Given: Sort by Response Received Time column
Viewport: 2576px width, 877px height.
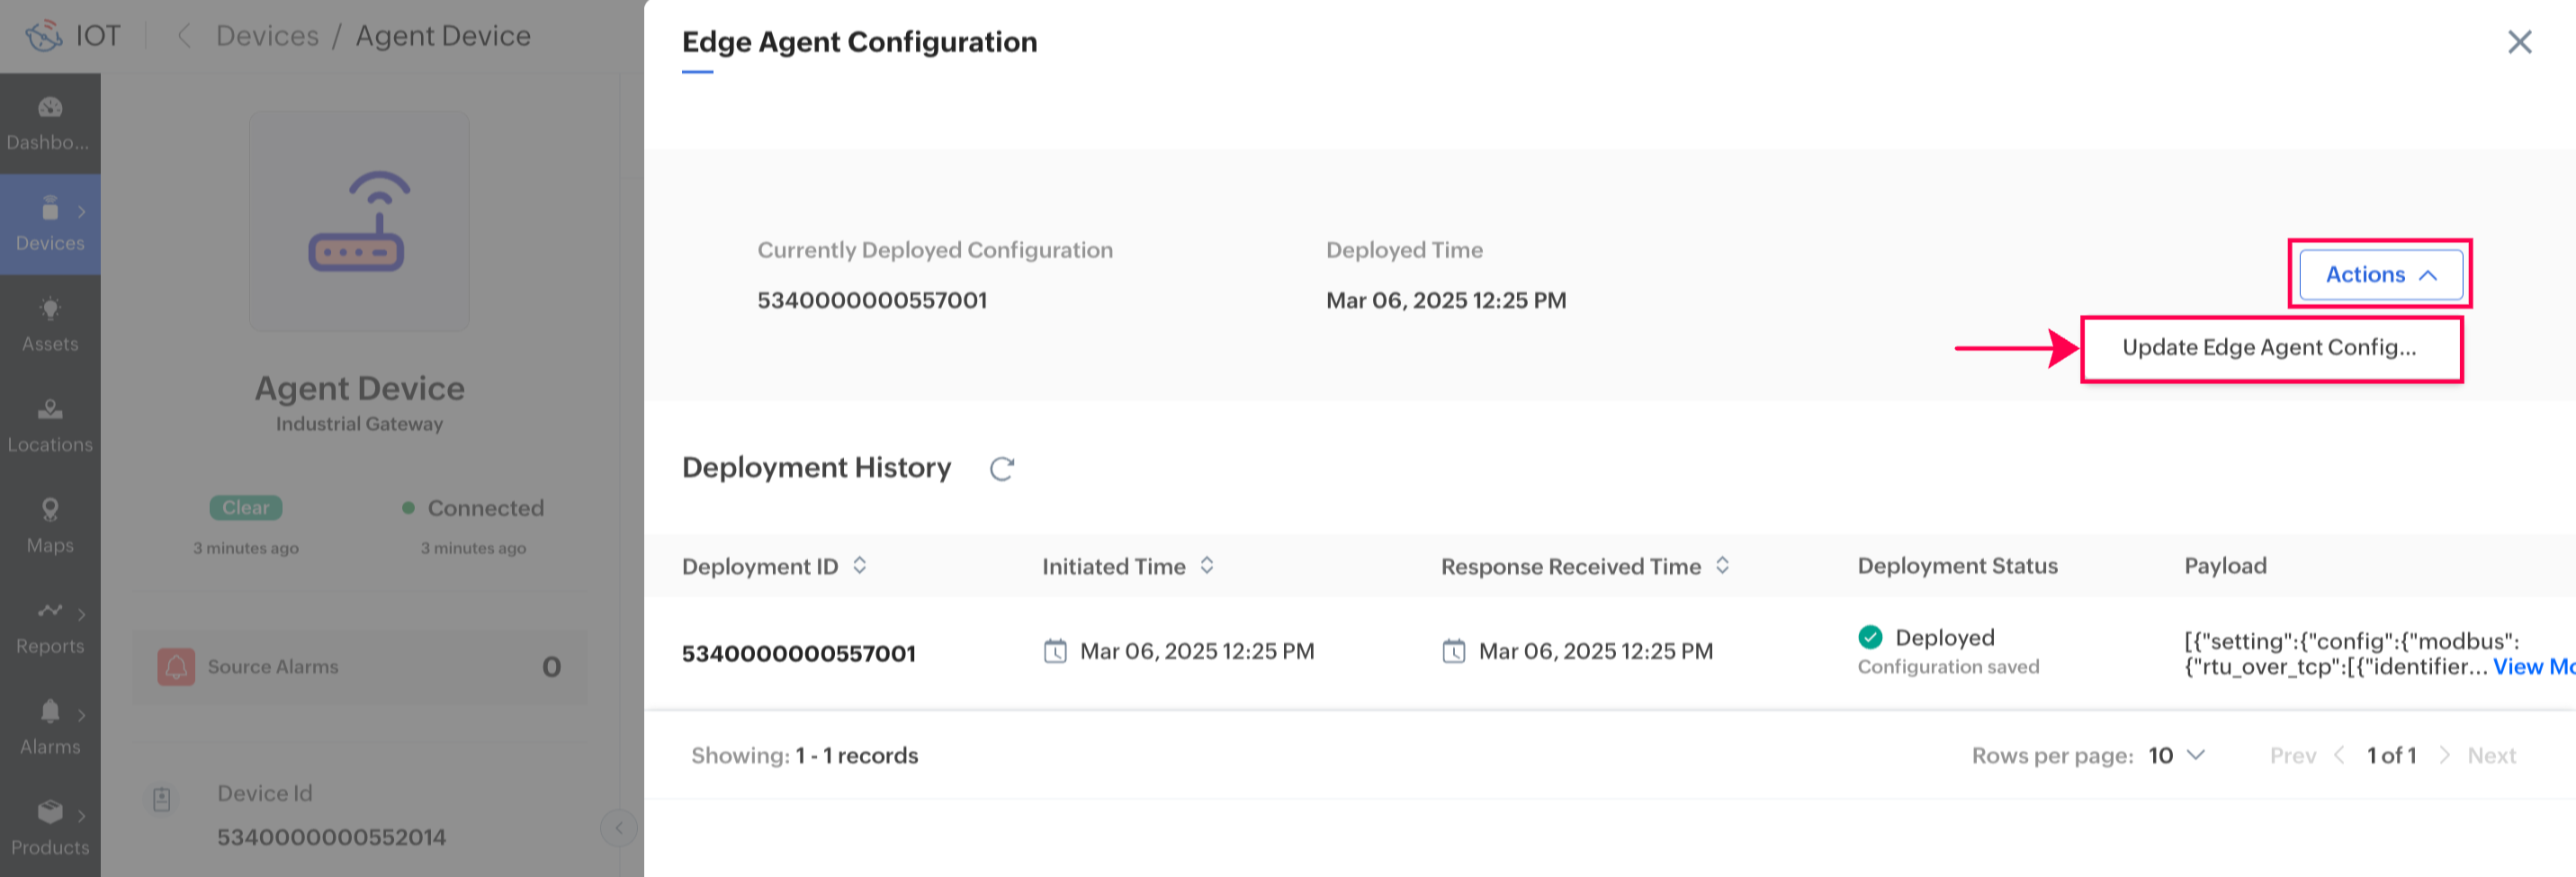Looking at the screenshot, I should pos(1722,566).
